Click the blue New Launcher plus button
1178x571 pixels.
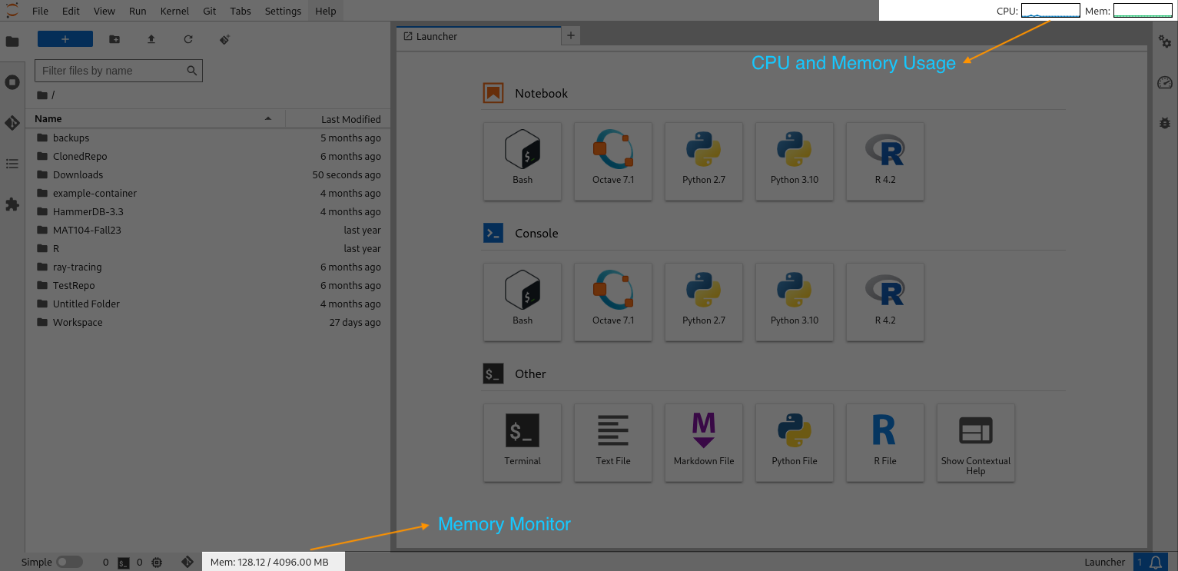pos(65,39)
